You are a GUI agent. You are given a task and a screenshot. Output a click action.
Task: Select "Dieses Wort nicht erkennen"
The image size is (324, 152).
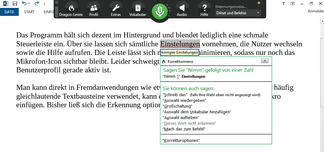[x=189, y=123]
